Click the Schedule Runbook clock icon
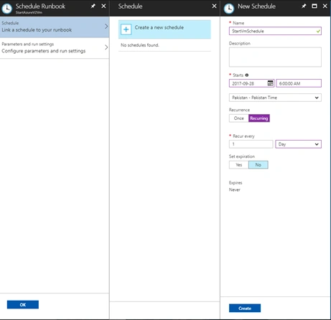 pyautogui.click(x=7, y=9)
